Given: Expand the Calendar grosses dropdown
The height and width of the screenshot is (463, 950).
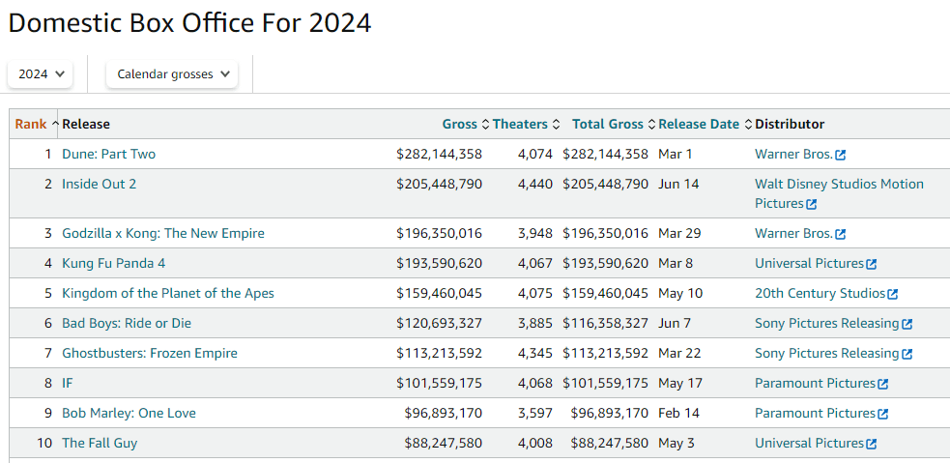Looking at the screenshot, I should [x=172, y=73].
